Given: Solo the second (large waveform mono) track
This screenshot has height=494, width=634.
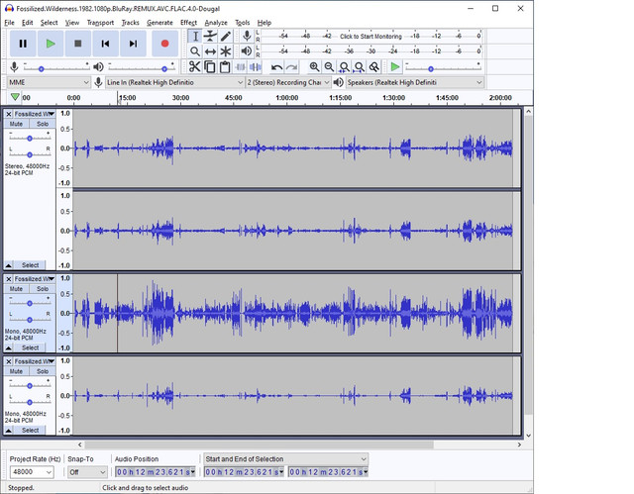Looking at the screenshot, I should pos(42,289).
